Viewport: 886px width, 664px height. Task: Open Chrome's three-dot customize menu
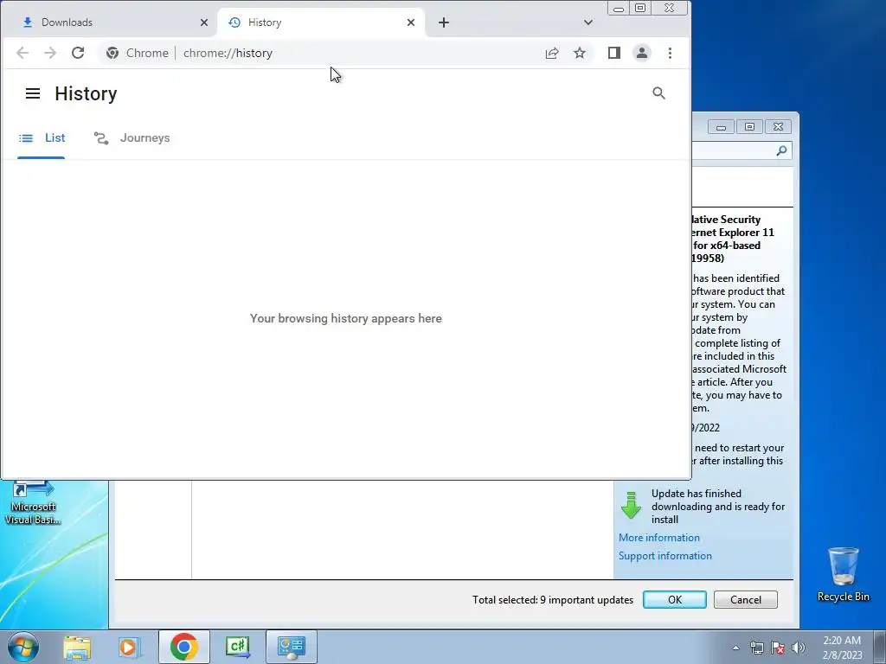pyautogui.click(x=671, y=53)
